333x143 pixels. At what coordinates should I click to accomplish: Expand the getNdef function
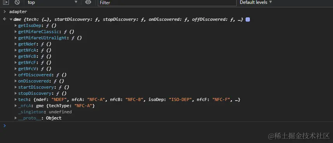[16, 44]
